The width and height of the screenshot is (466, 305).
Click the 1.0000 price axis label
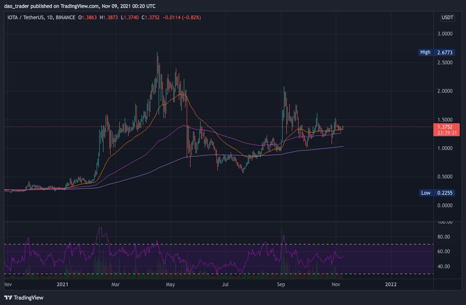pos(445,148)
